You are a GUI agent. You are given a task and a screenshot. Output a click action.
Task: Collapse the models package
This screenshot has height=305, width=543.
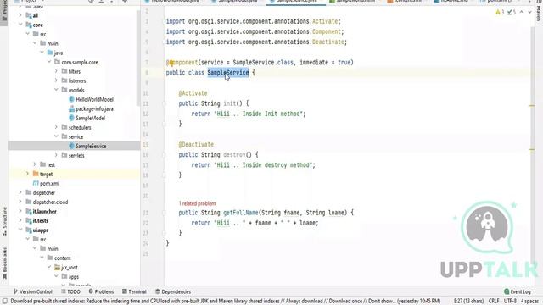57,90
